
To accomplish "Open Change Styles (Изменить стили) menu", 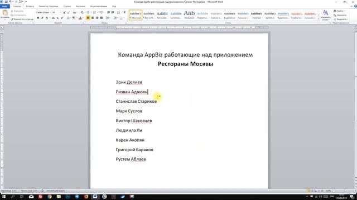I will [326, 15].
